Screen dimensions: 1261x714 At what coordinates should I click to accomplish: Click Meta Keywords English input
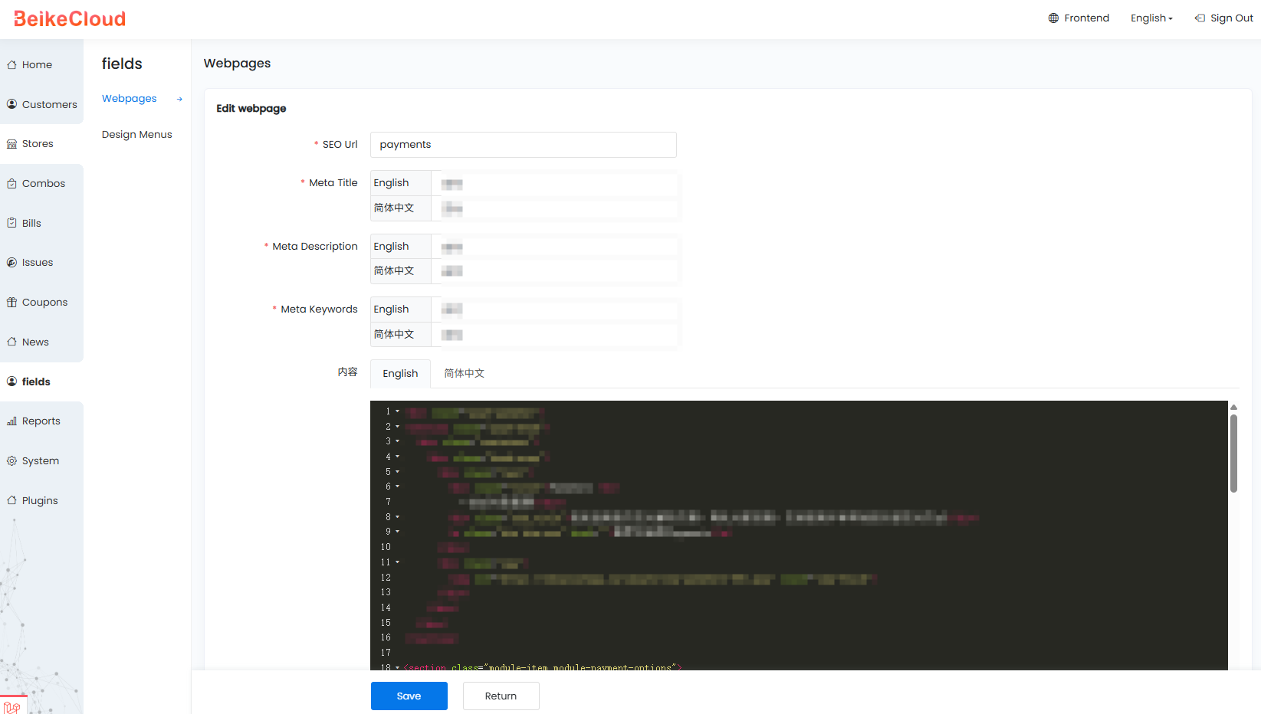tap(554, 310)
